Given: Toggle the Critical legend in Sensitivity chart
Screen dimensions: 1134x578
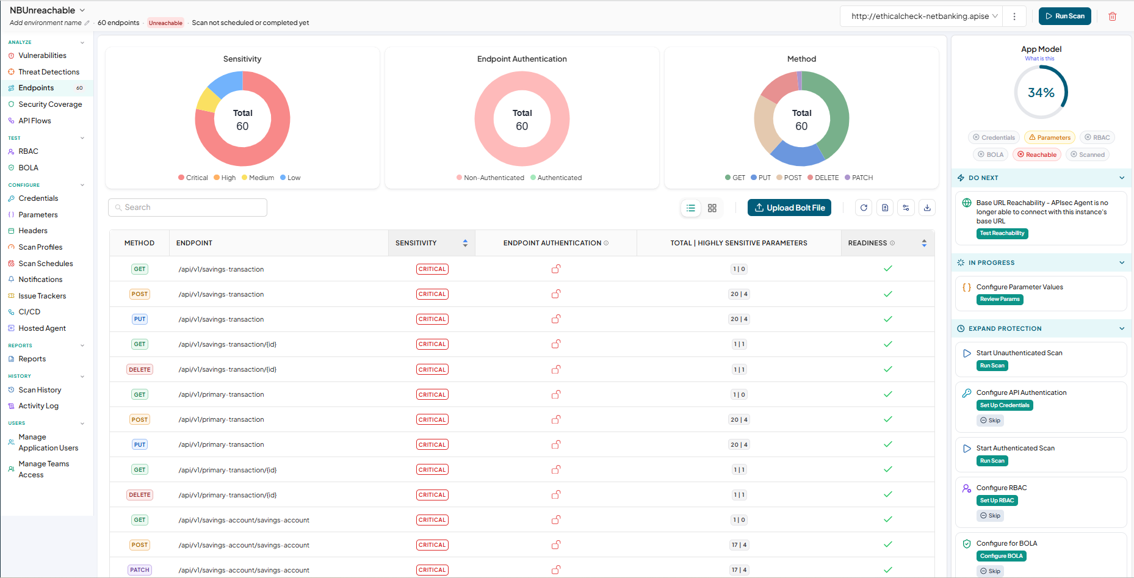Looking at the screenshot, I should pyautogui.click(x=193, y=178).
